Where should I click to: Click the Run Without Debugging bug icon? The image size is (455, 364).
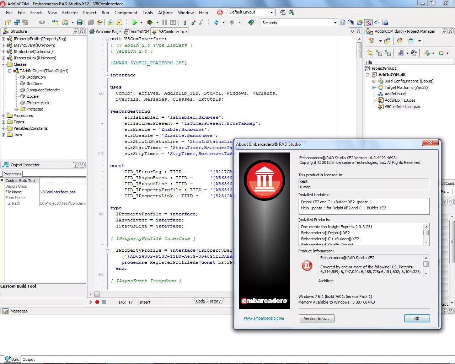(150, 22)
